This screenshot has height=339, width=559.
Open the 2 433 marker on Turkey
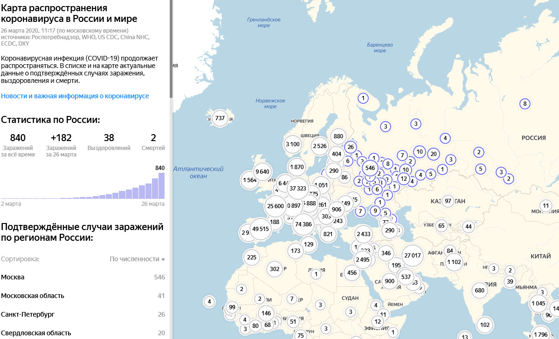coord(363,234)
